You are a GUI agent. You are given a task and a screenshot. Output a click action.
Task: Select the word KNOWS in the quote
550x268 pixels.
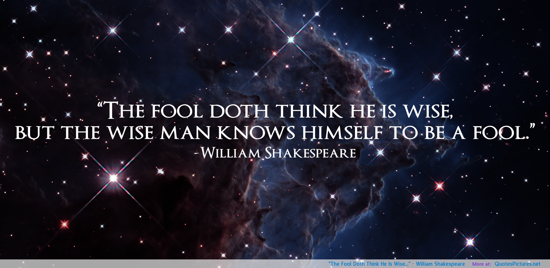tap(256, 133)
